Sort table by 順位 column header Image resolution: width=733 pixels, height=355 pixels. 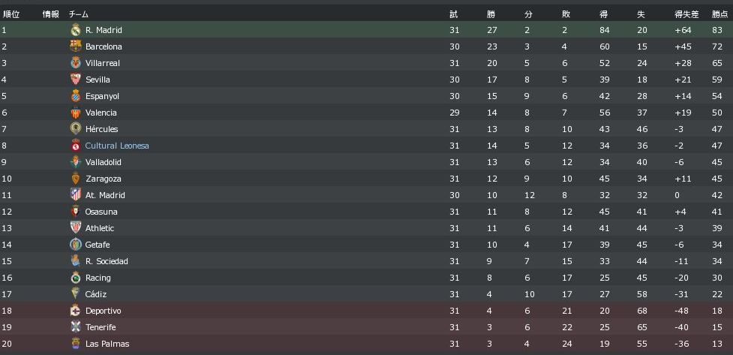tap(11, 14)
